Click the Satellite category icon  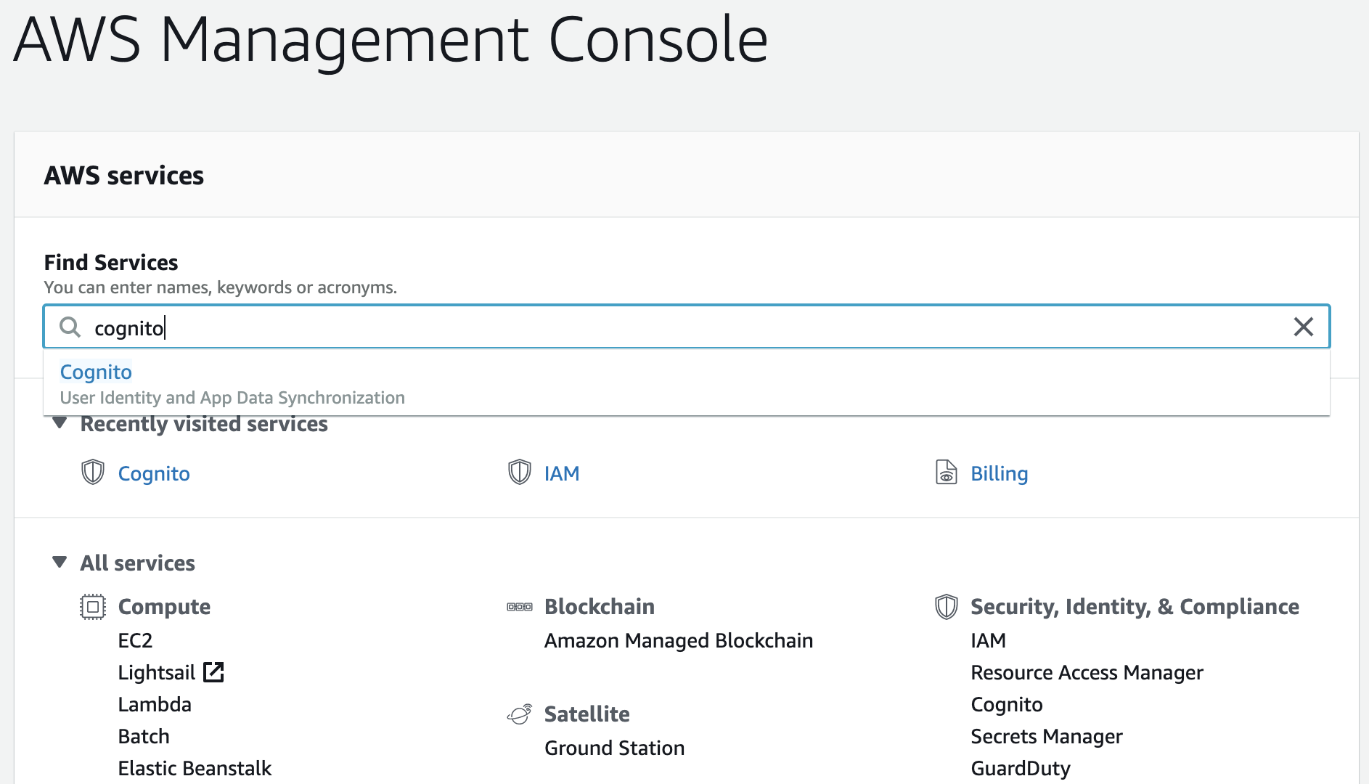[520, 714]
